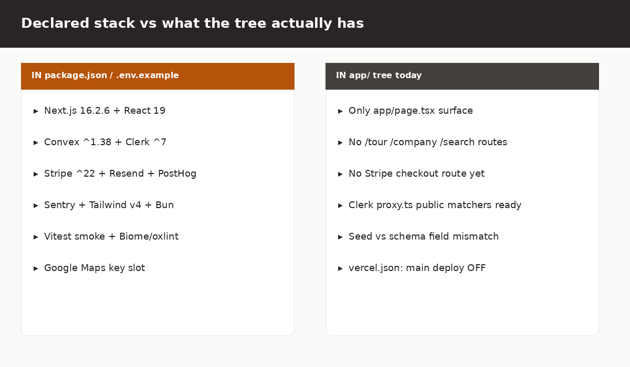Click the bullet arrow beside Sentry + Tailwind
The width and height of the screenshot is (630, 367).
click(x=36, y=206)
